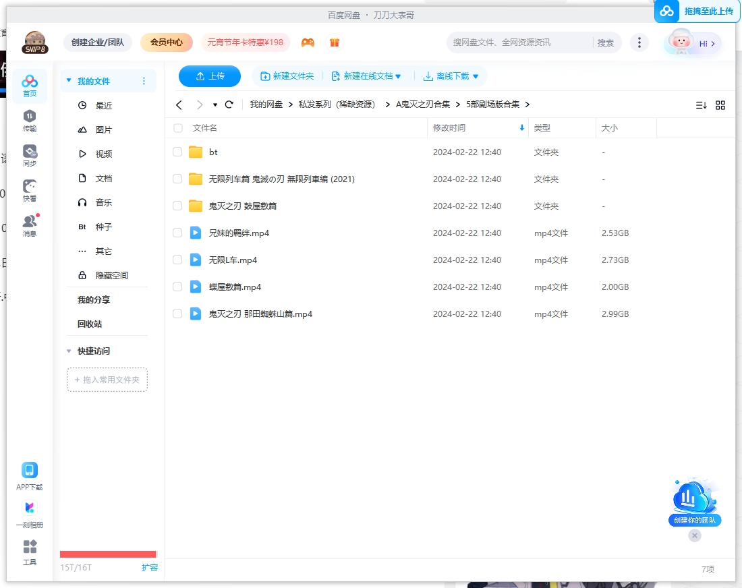Click the blue 上传 upload button

coord(210,76)
